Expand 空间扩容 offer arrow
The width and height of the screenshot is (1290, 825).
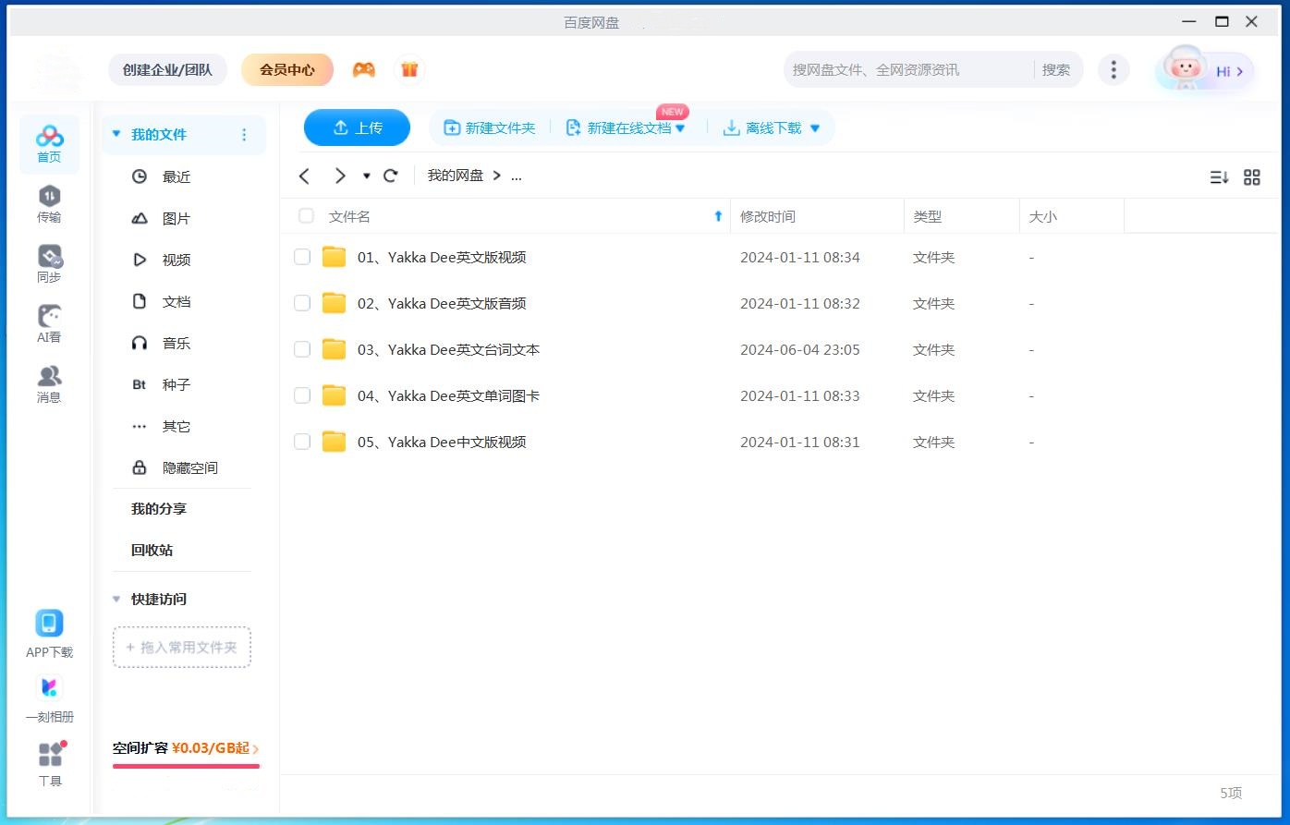tap(256, 749)
